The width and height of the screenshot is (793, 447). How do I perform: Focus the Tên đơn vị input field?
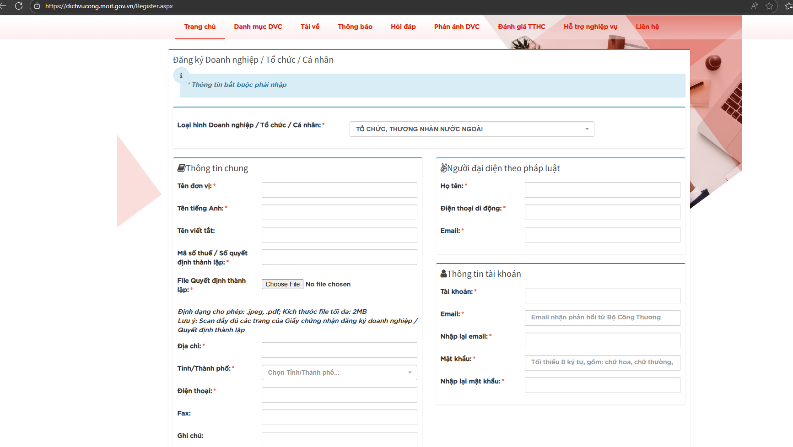pyautogui.click(x=339, y=190)
